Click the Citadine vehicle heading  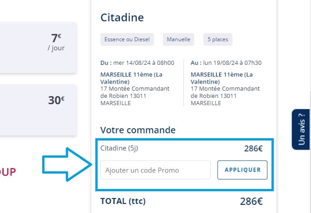122,18
